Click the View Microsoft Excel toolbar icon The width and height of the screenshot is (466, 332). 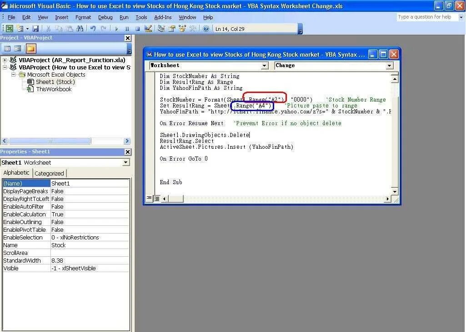pos(10,29)
